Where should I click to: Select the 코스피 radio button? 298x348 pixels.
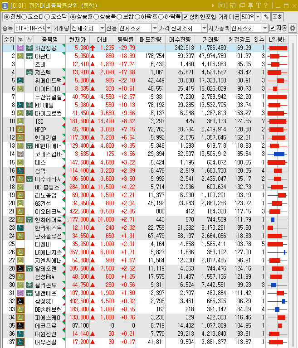[x=24, y=17]
